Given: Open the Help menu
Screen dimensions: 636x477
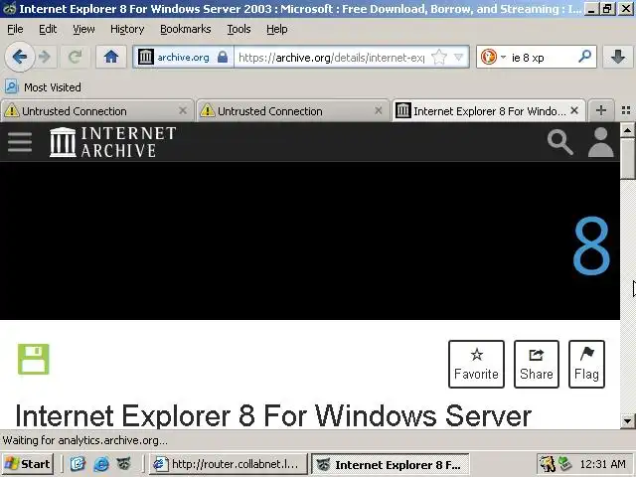Looking at the screenshot, I should pyautogui.click(x=277, y=29).
